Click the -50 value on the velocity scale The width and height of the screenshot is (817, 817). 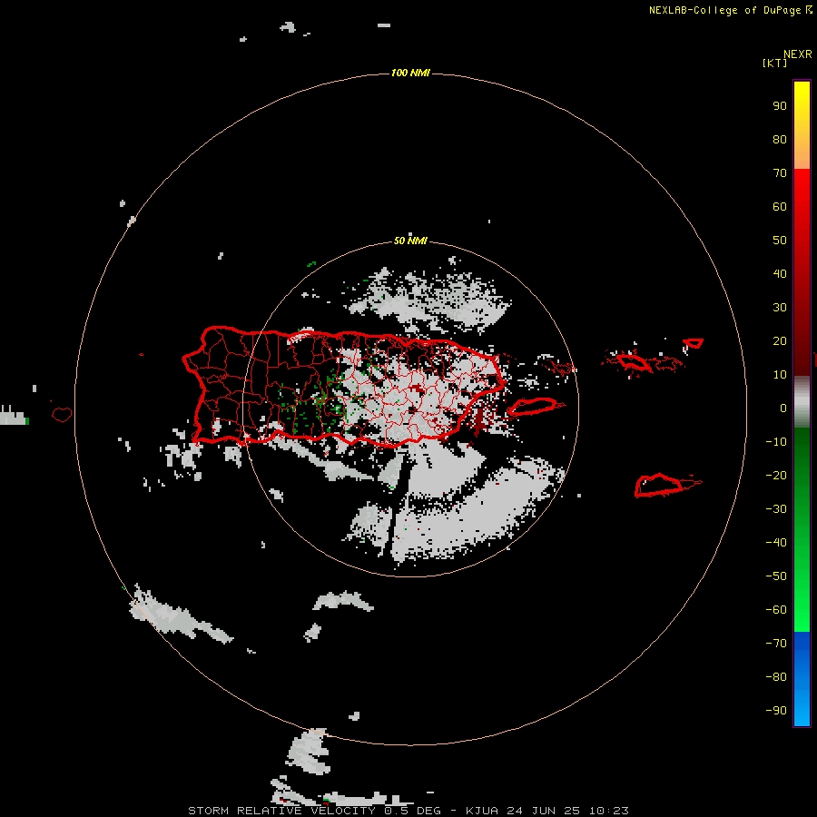click(x=776, y=576)
